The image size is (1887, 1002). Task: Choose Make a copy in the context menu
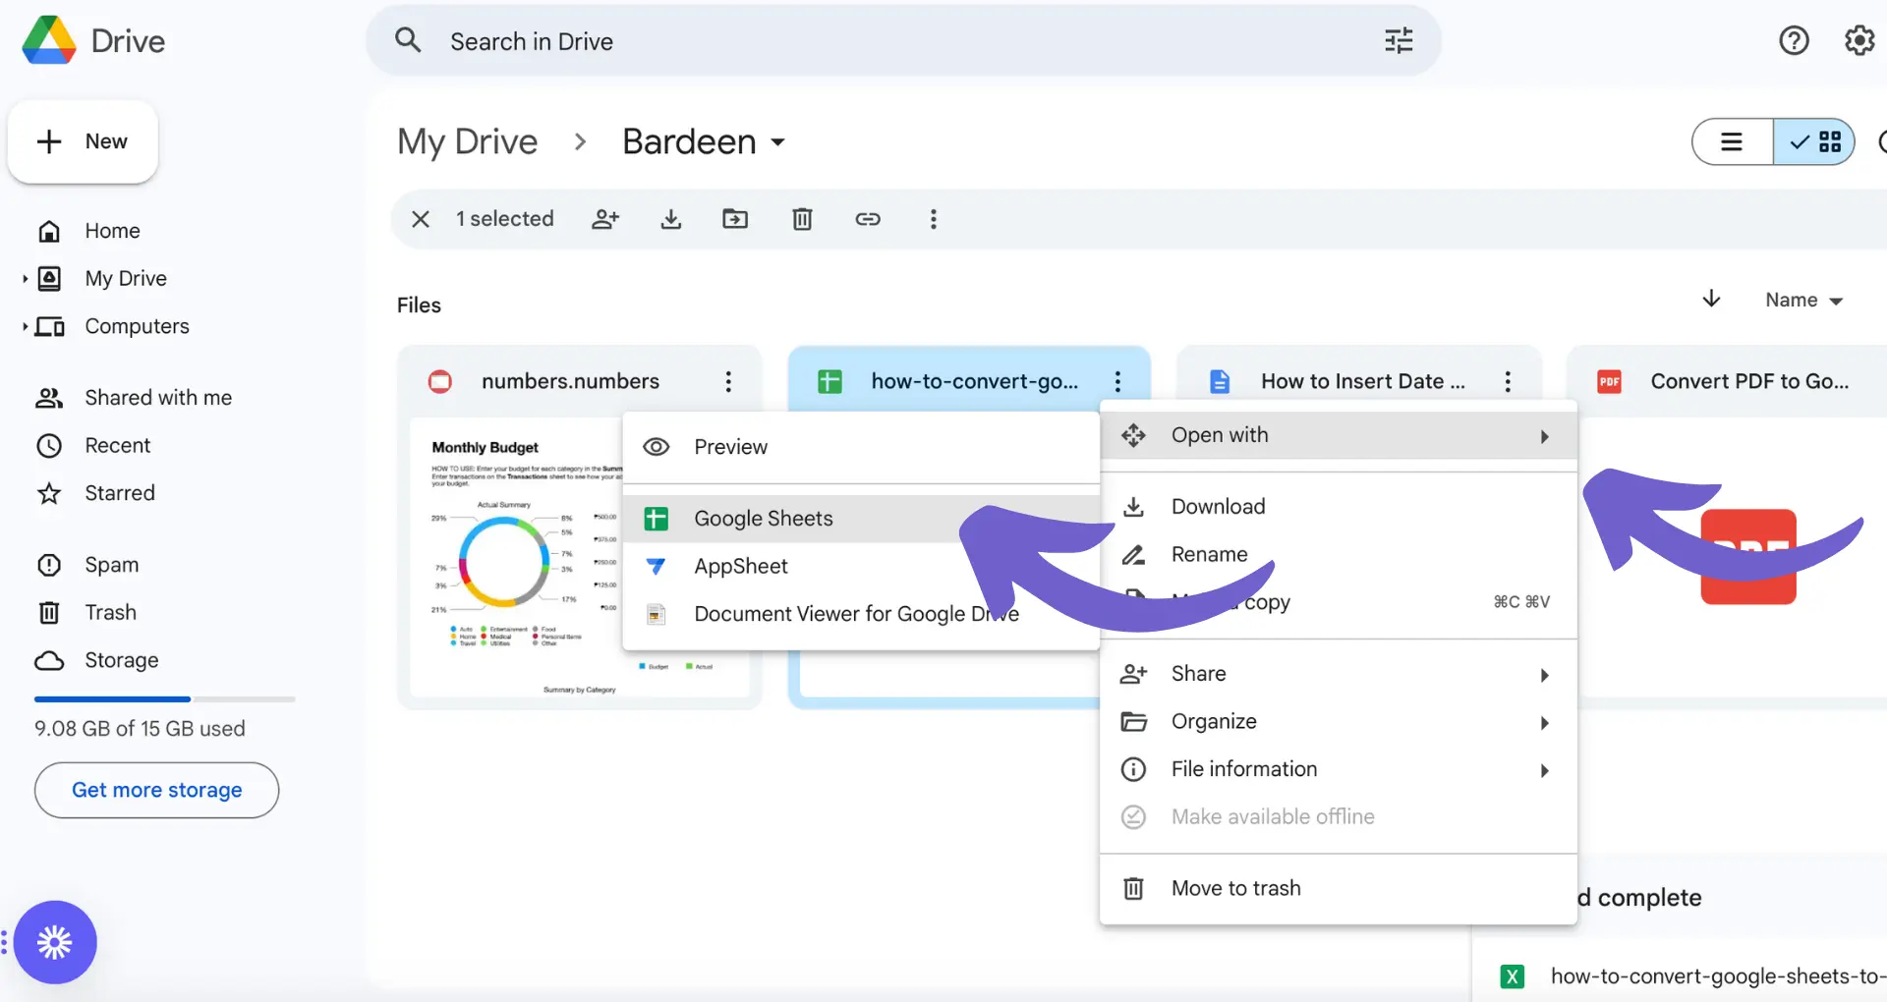coord(1339,602)
